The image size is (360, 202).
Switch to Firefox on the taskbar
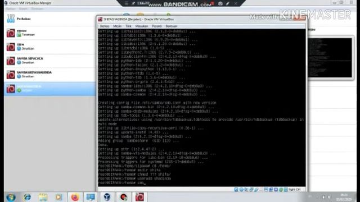tap(75, 197)
